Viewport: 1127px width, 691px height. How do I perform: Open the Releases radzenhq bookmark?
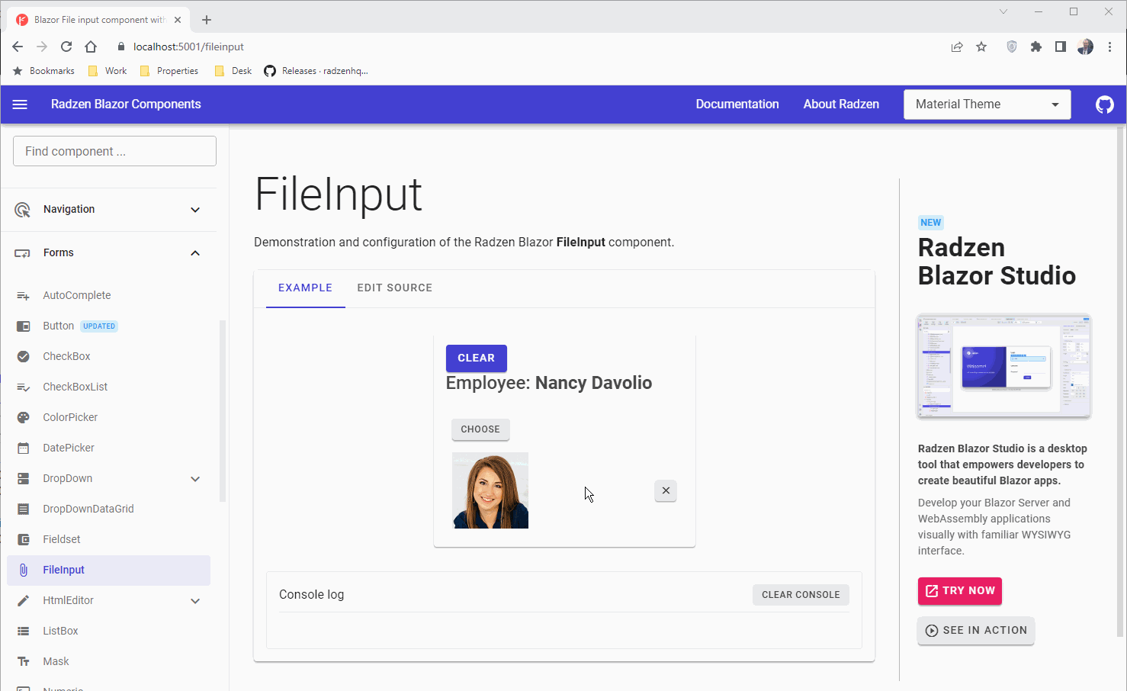[316, 71]
